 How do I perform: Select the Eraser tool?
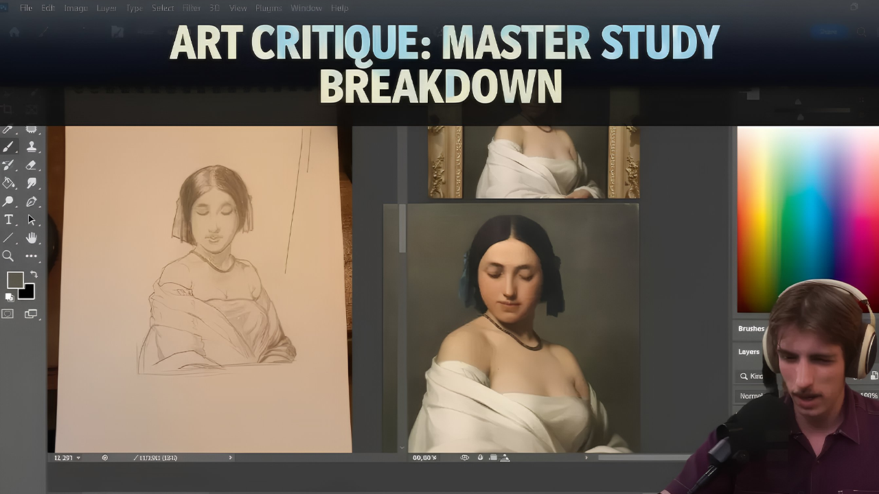coord(30,165)
